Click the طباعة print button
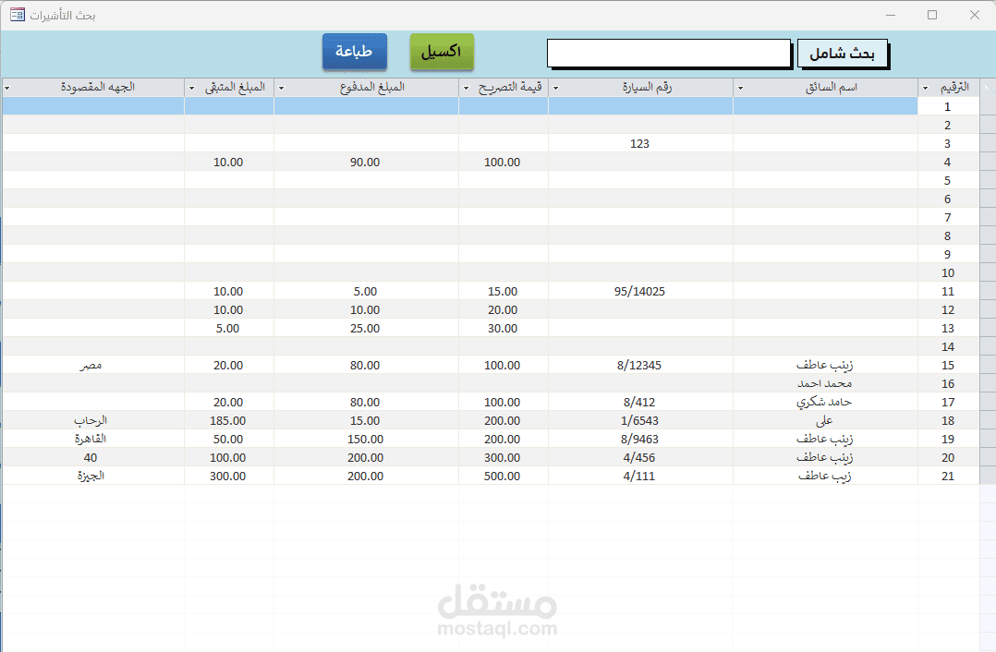 coord(355,52)
